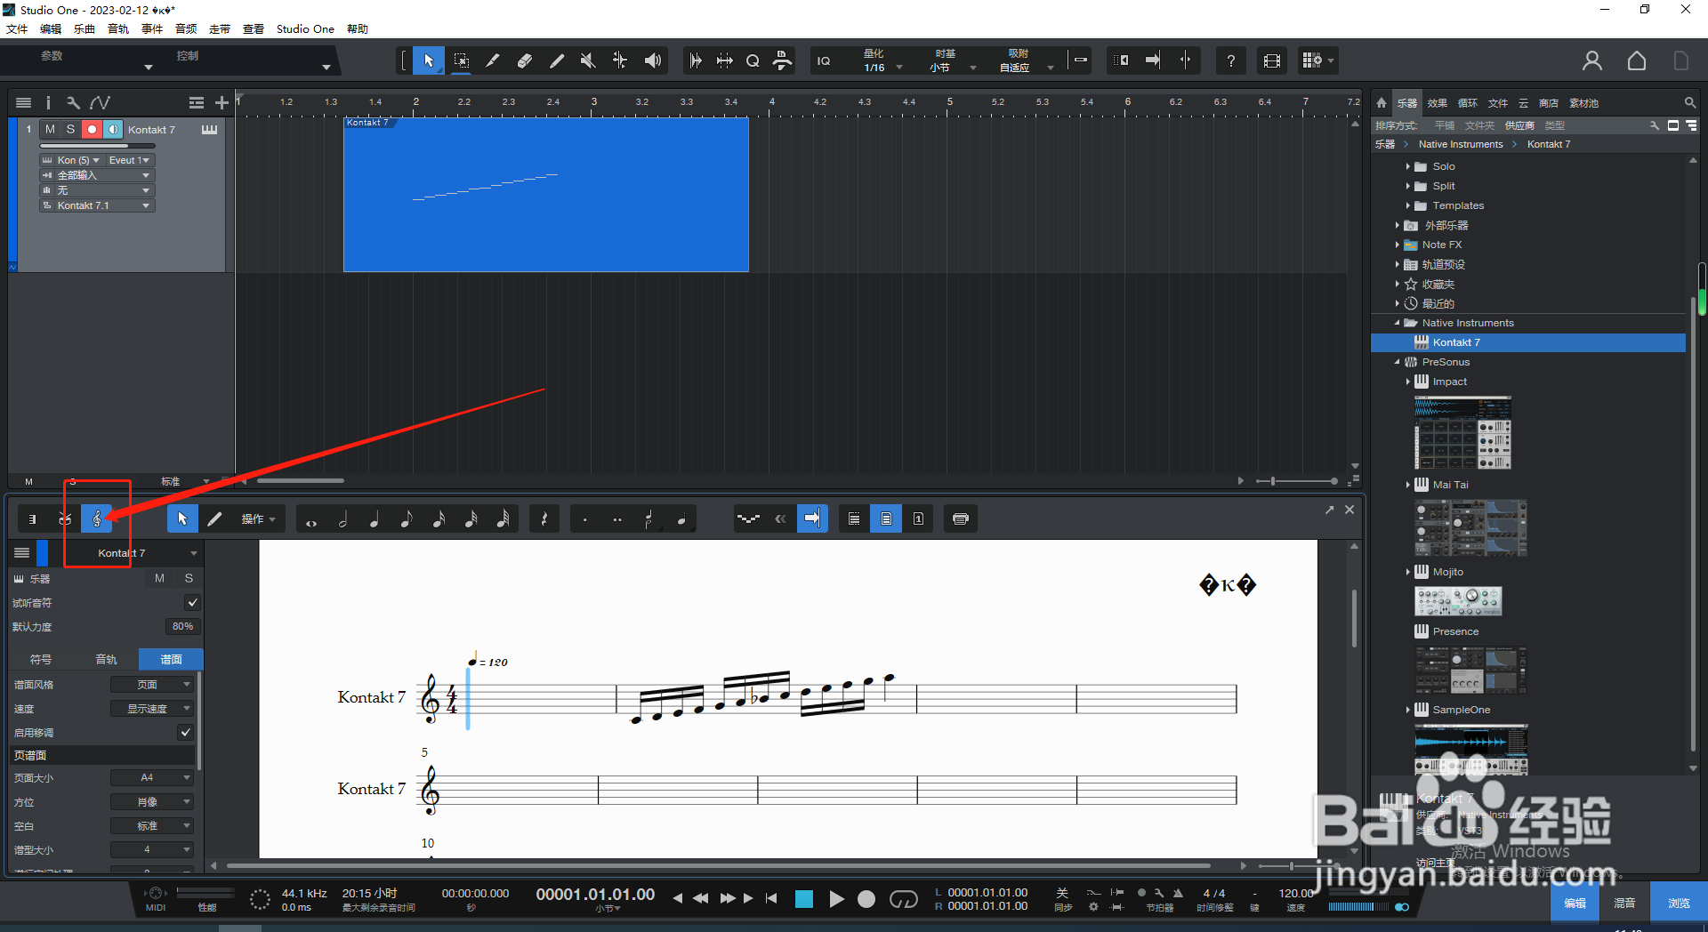
Task: Open page size A4 dropdown
Action: coord(151,778)
